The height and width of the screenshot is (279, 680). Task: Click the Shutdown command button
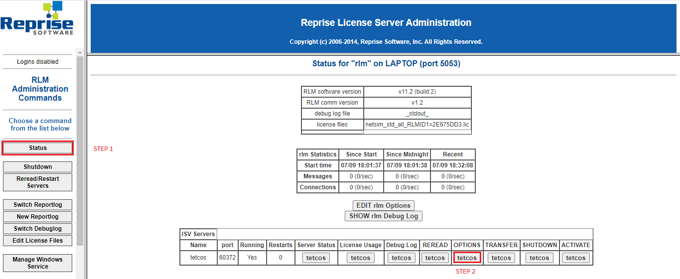pos(38,167)
